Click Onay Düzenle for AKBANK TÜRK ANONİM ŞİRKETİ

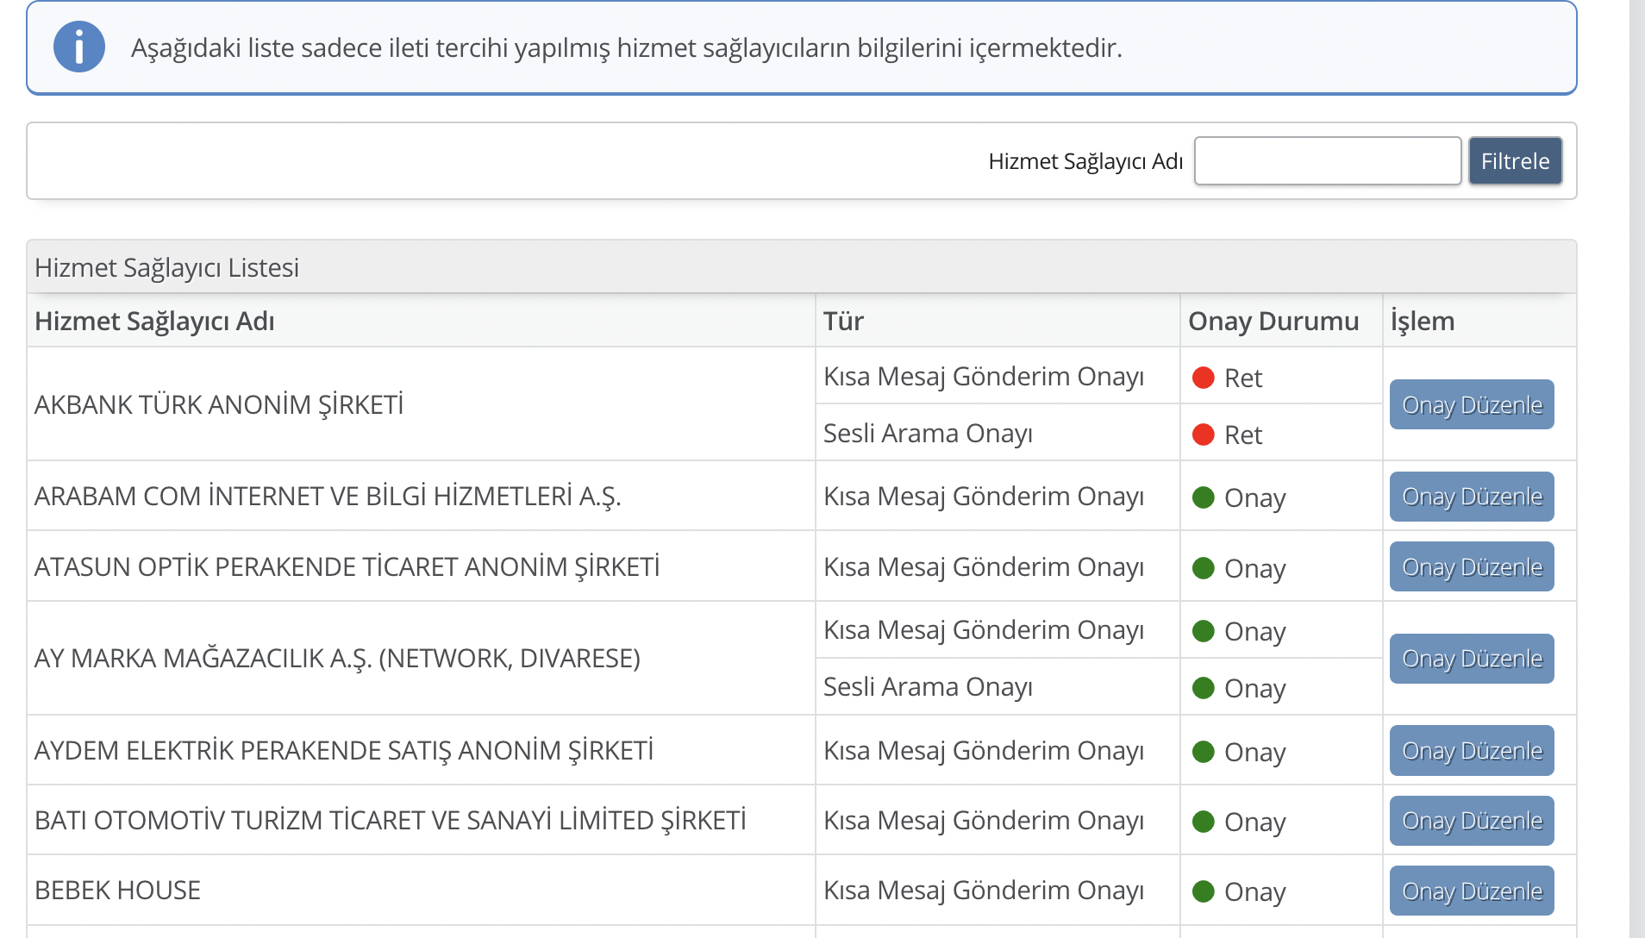(1472, 404)
